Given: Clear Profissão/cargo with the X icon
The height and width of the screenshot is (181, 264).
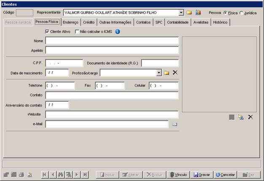Looking at the screenshot, I should (x=175, y=73).
